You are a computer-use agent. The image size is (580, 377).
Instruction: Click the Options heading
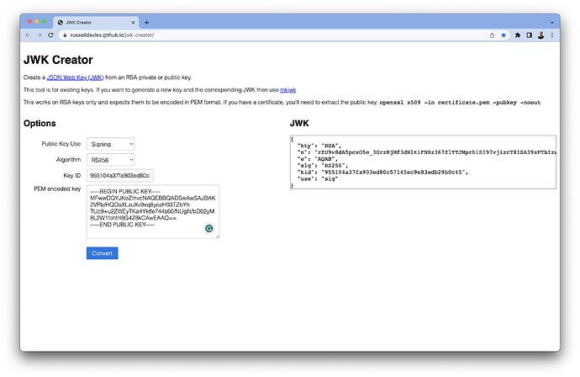pos(40,124)
